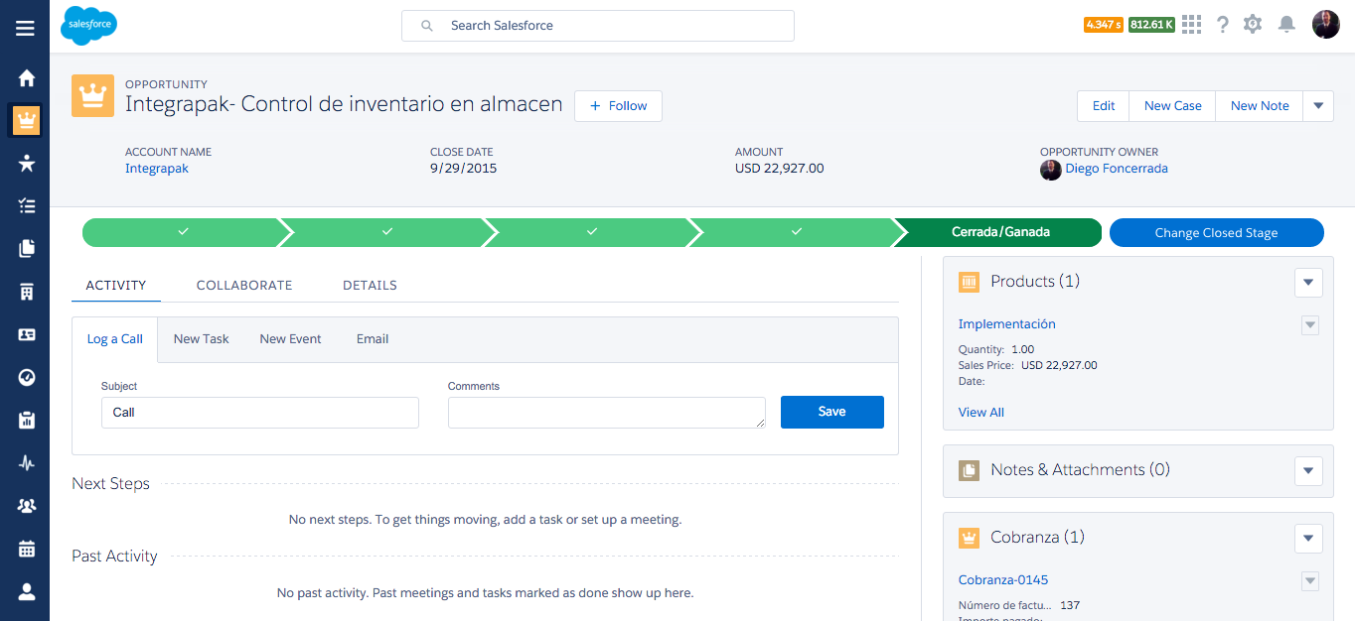The width and height of the screenshot is (1355, 621).
Task: Click the New Case button
Action: click(x=1172, y=106)
